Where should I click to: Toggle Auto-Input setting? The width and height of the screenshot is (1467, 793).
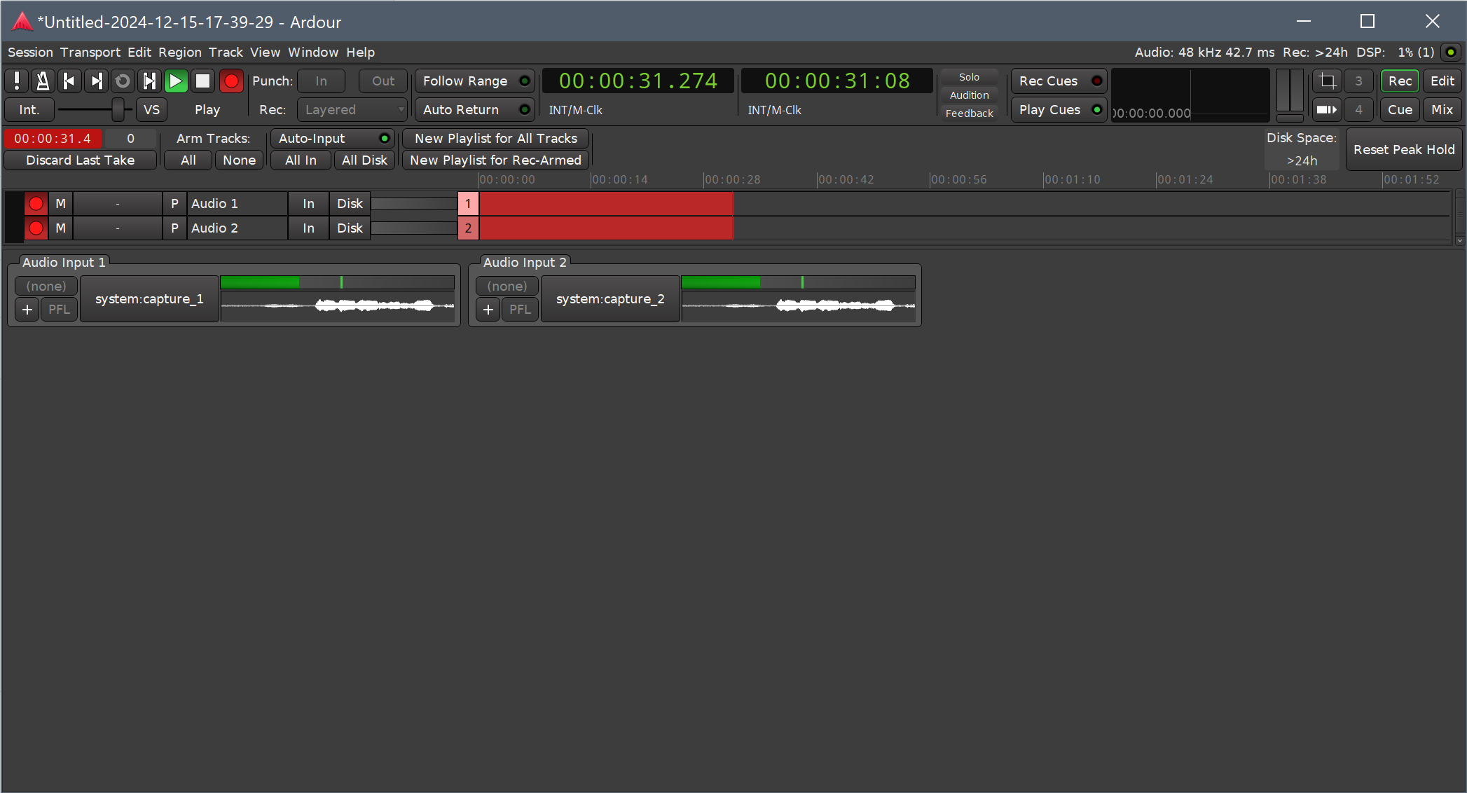click(x=333, y=139)
